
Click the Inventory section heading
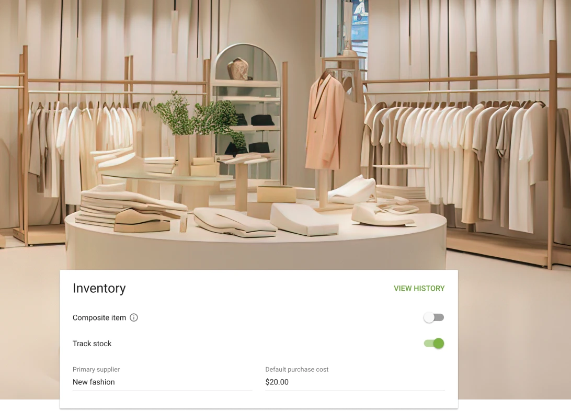pos(99,288)
